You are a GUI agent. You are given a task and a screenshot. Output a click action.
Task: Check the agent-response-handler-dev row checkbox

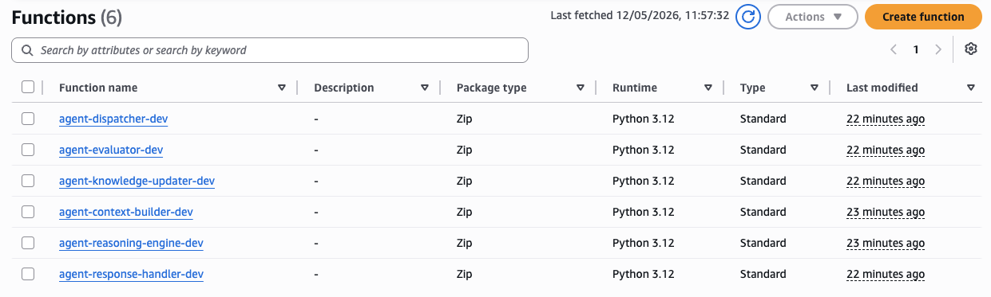click(28, 274)
